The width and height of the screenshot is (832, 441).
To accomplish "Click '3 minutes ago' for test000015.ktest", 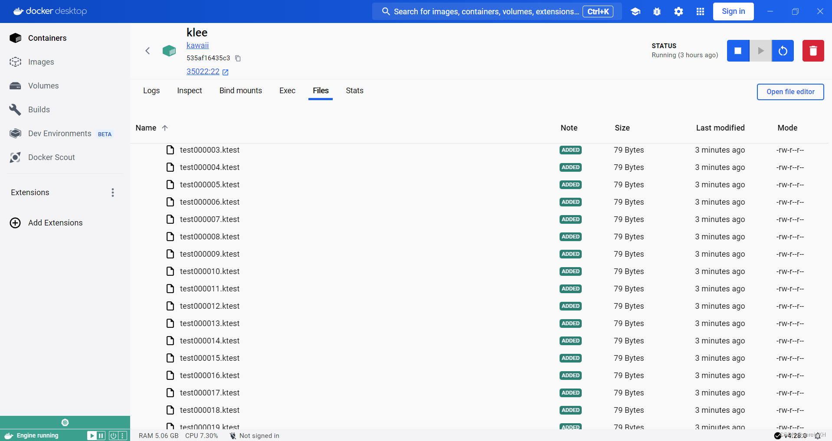I will (720, 358).
